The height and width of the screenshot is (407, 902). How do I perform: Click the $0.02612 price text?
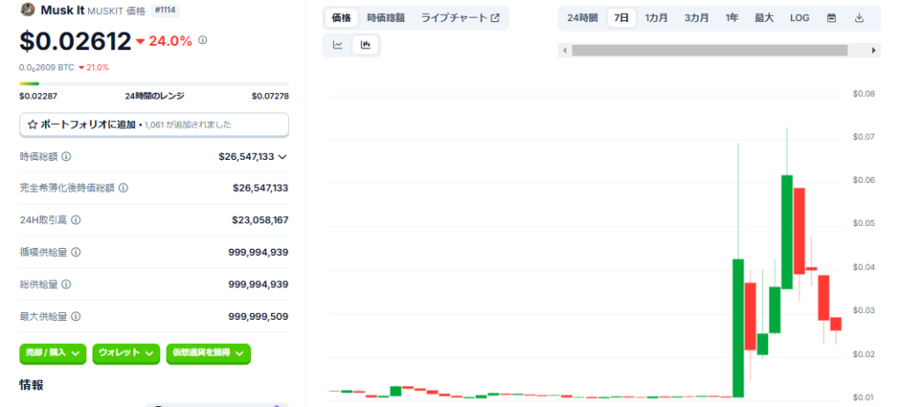pyautogui.click(x=76, y=40)
